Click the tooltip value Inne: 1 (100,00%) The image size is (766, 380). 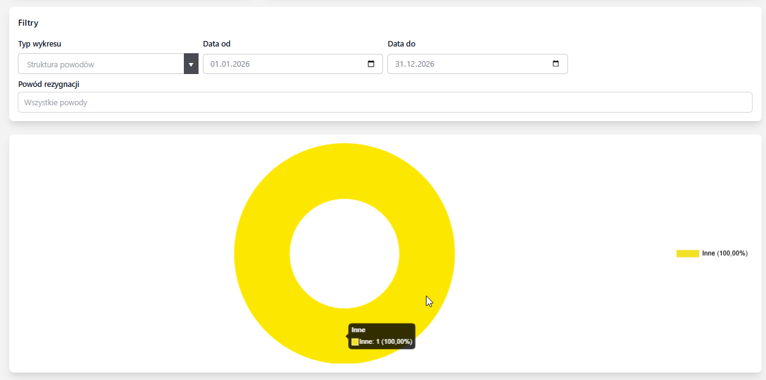click(385, 341)
